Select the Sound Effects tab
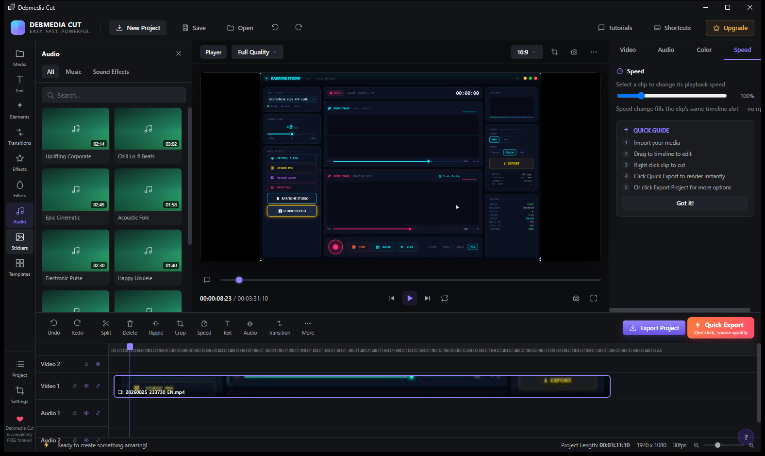Image resolution: width=765 pixels, height=456 pixels. coord(111,72)
